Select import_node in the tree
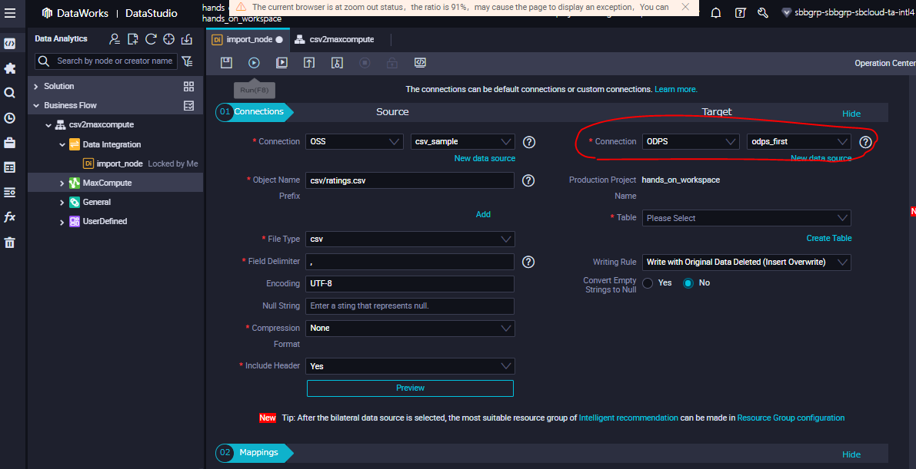This screenshot has height=469, width=916. click(120, 164)
